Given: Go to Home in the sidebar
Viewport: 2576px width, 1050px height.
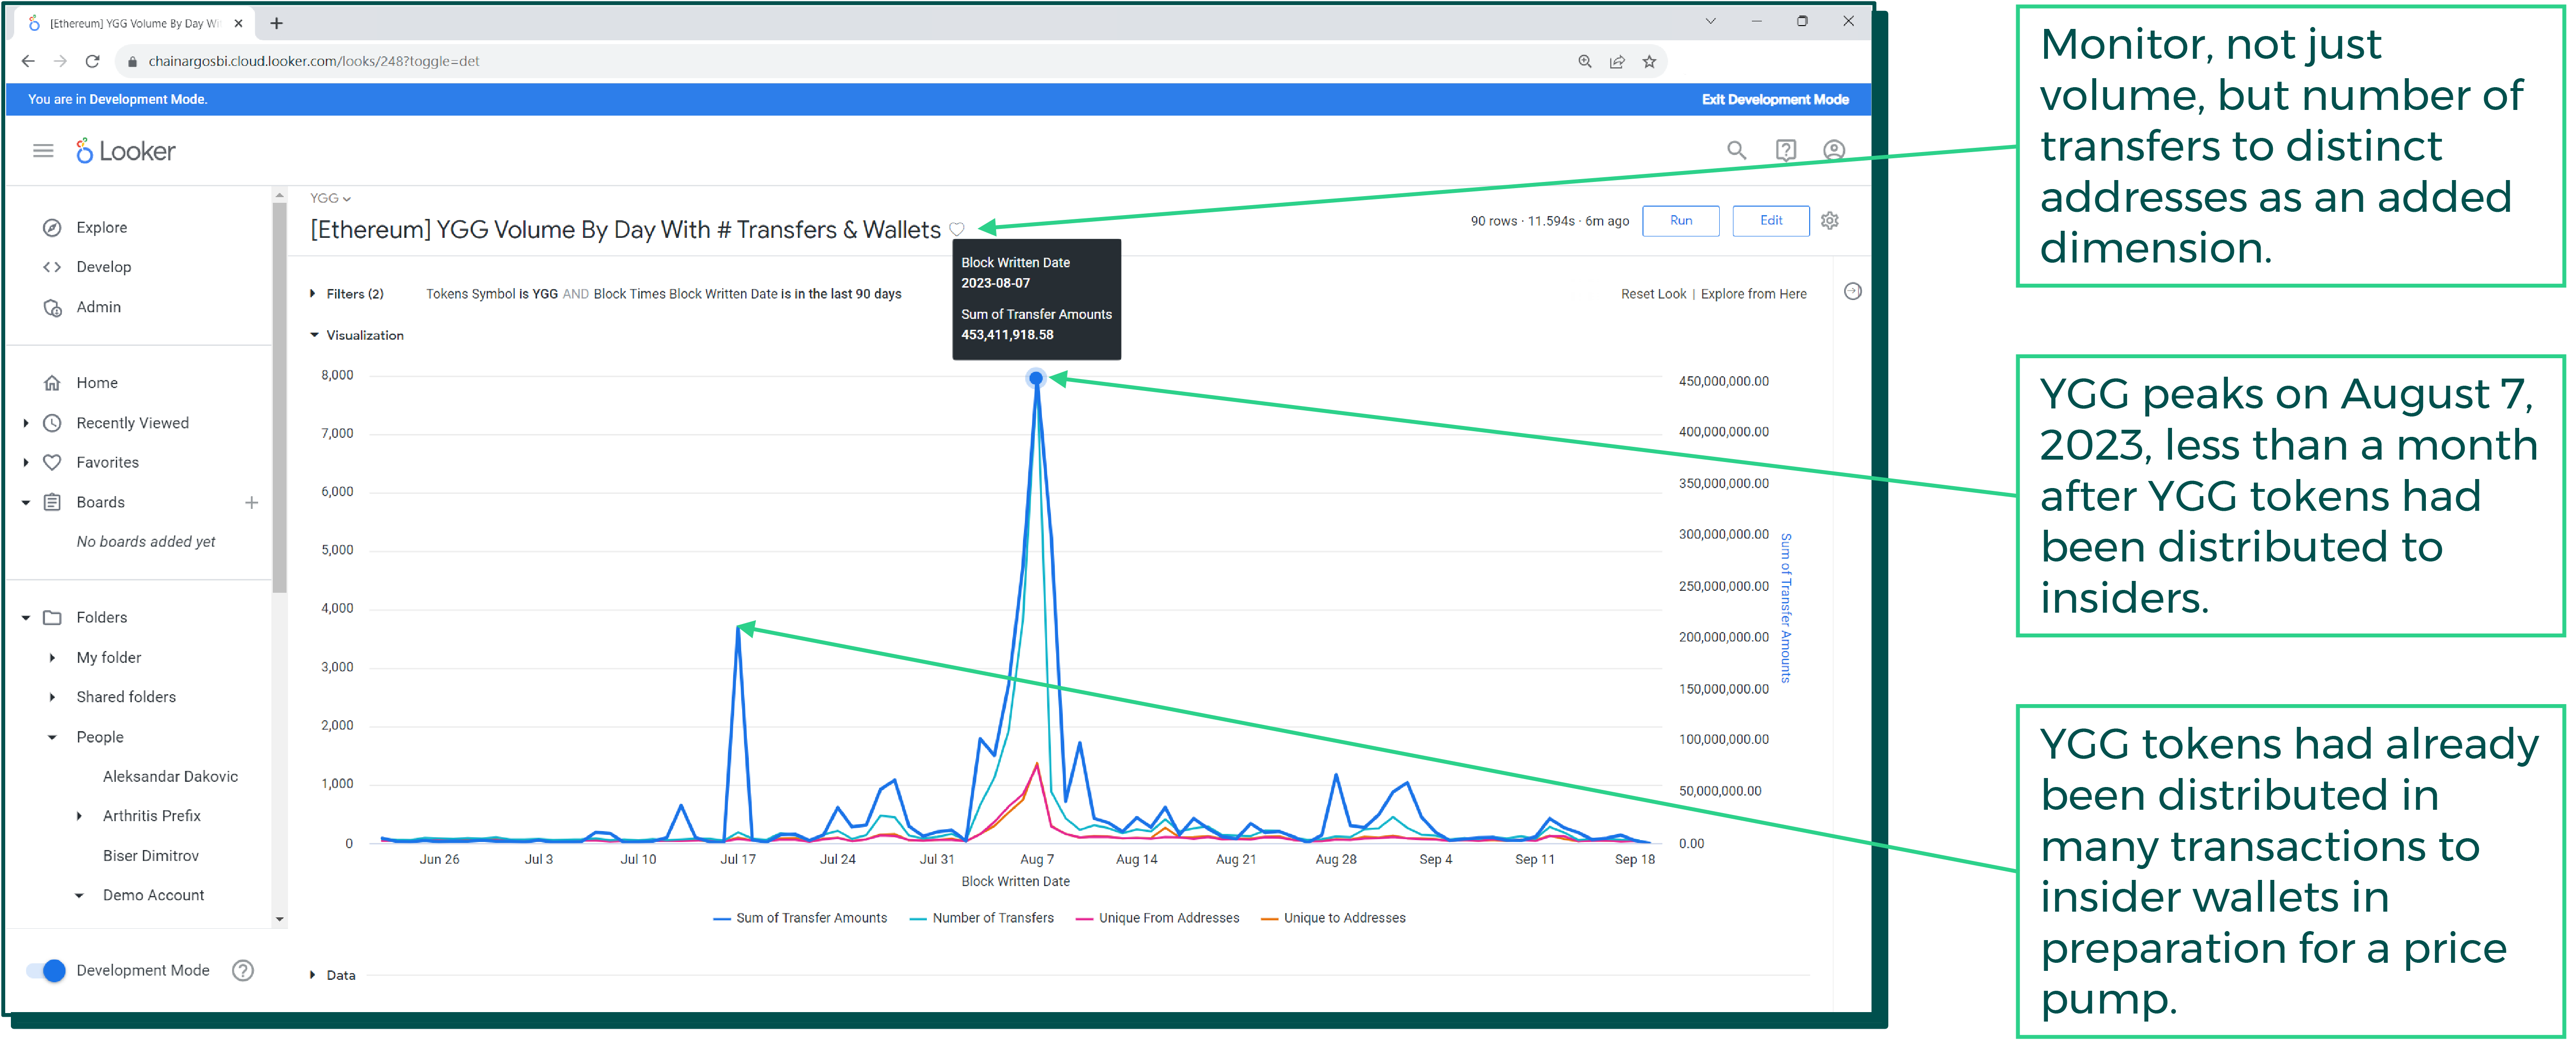Looking at the screenshot, I should 97,383.
